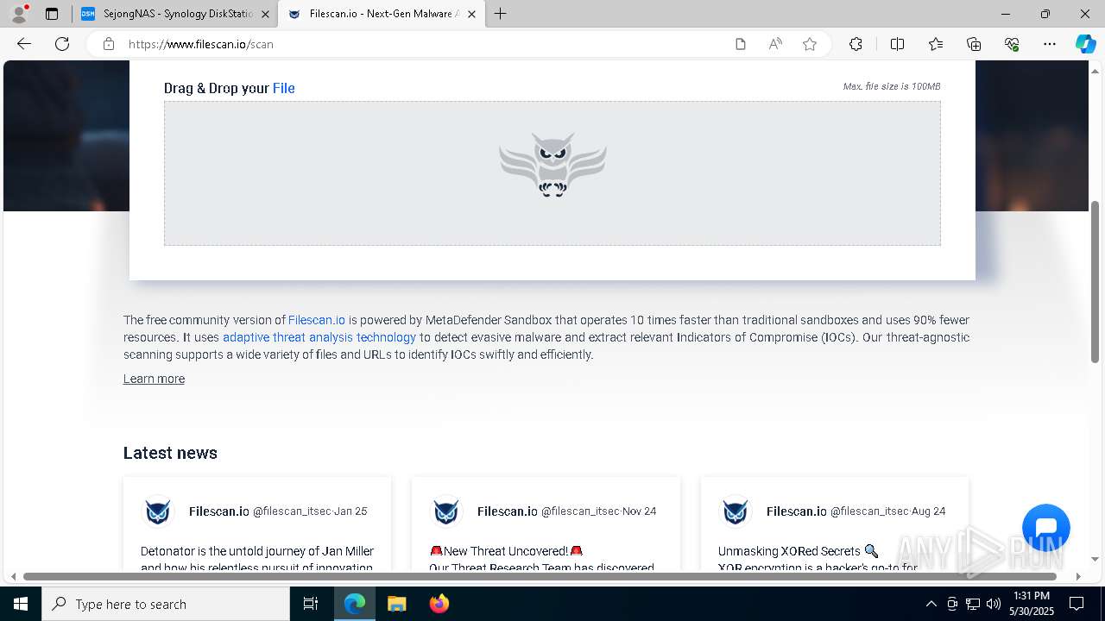Click the taskbar search box
This screenshot has width=1105, height=621.
point(166,604)
